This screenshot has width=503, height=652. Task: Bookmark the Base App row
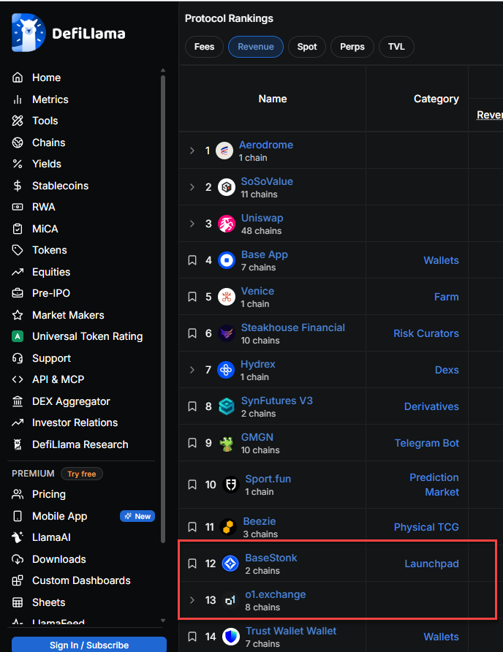click(192, 260)
